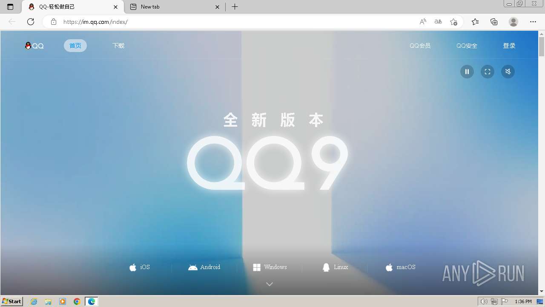Open a new browser tab
This screenshot has height=307, width=545.
[x=235, y=7]
